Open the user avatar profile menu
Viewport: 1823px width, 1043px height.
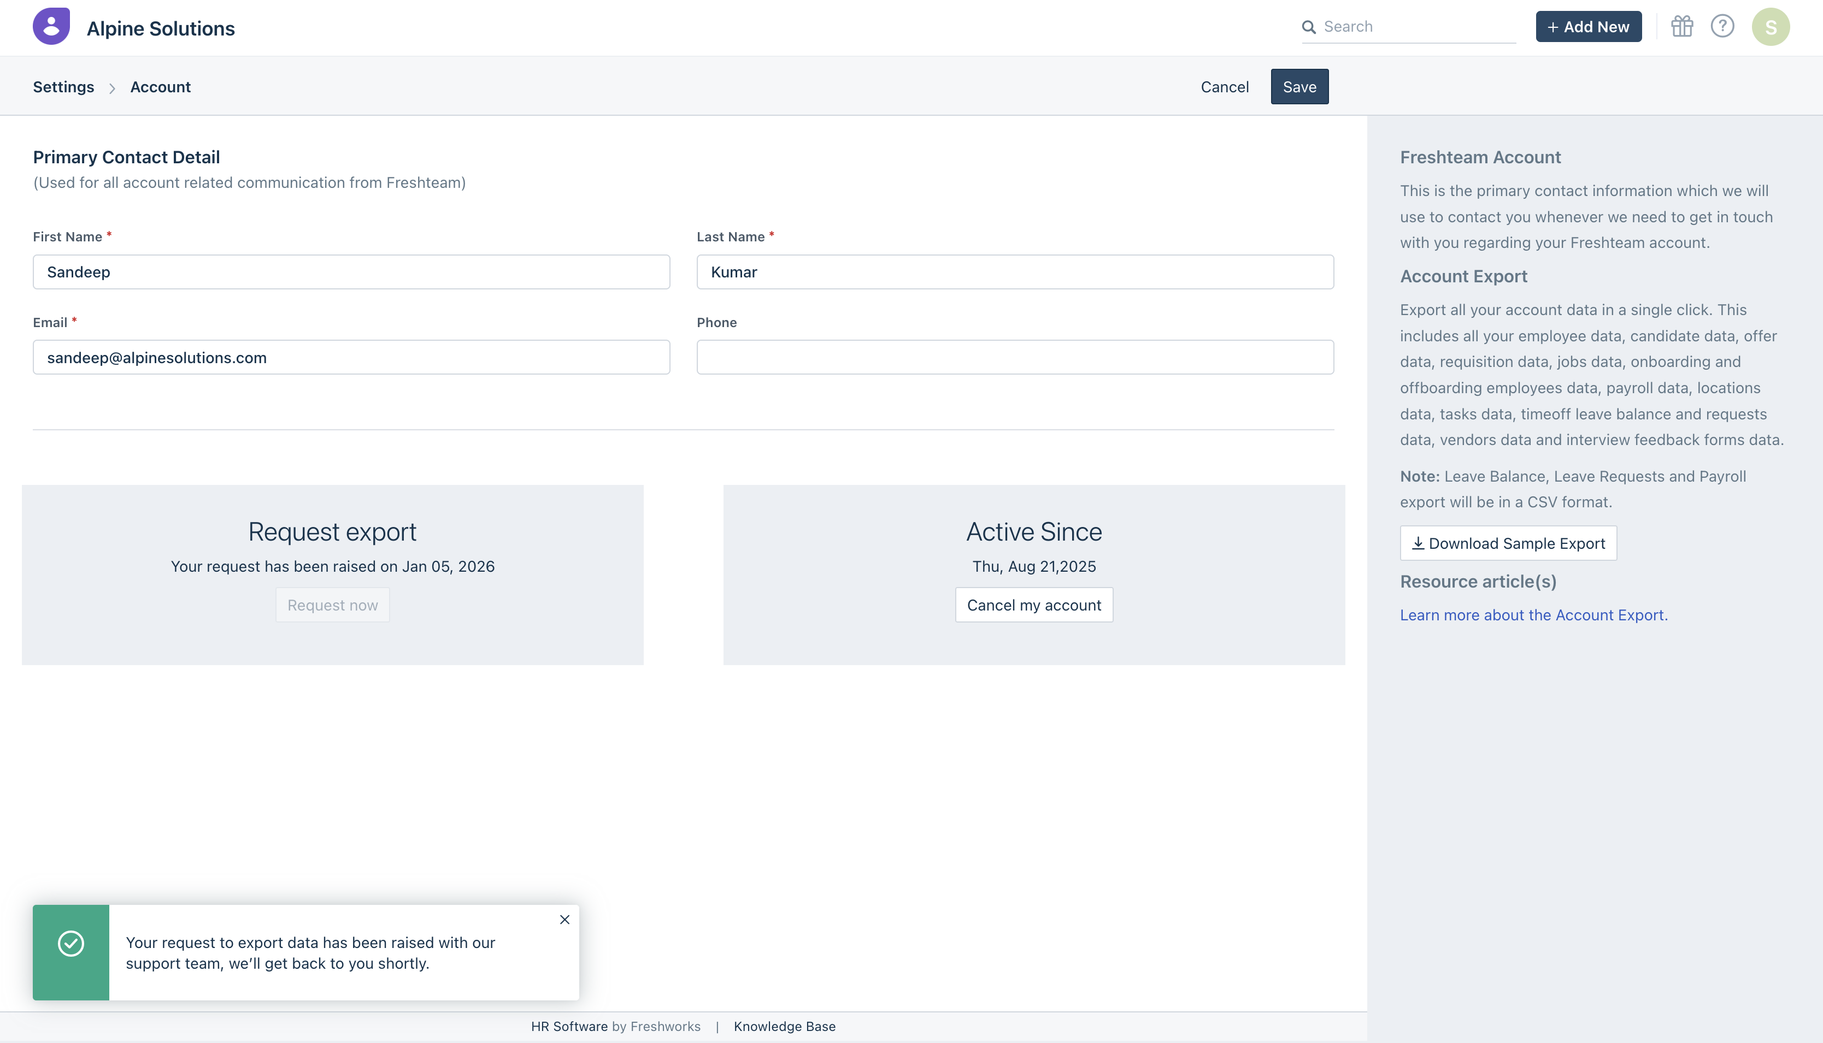click(x=1770, y=27)
